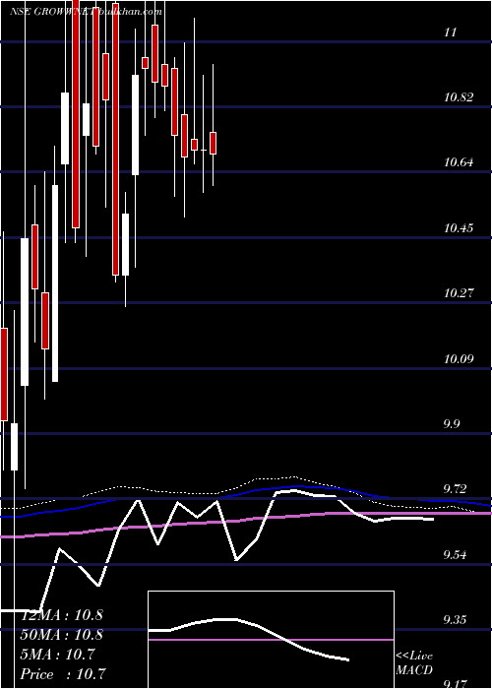Click the Price : 10.7 legend text
The image size is (492, 689).
(x=63, y=674)
